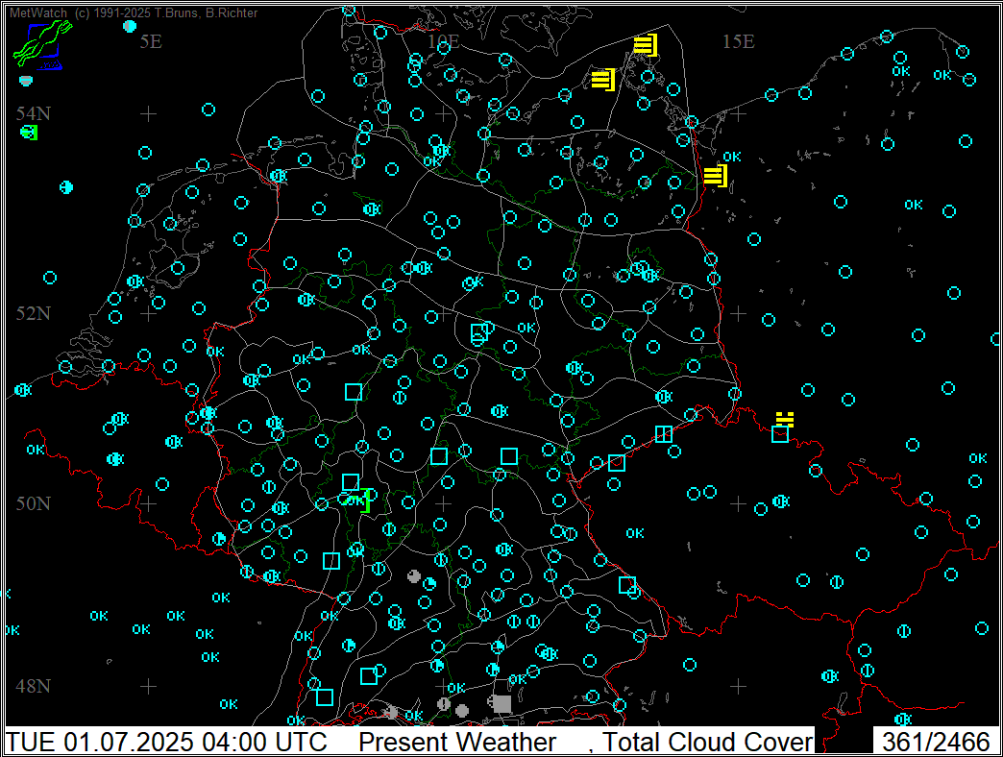Click the grid cross at 50N 5E
The width and height of the screenshot is (1003, 757).
[148, 503]
